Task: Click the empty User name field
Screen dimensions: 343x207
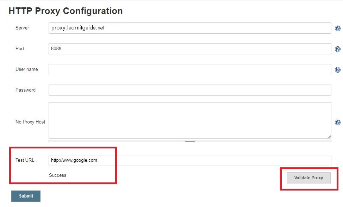Action: (x=190, y=69)
